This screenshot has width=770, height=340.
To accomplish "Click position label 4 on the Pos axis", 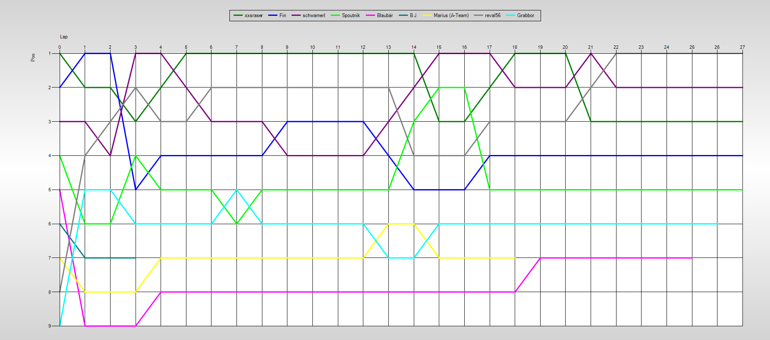I will point(50,155).
